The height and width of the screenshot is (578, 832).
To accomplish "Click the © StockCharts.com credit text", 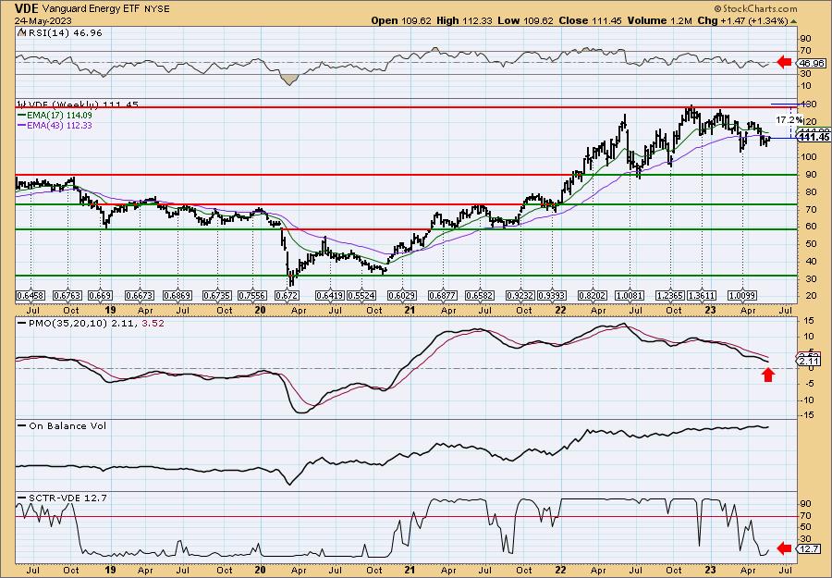I will tap(755, 9).
